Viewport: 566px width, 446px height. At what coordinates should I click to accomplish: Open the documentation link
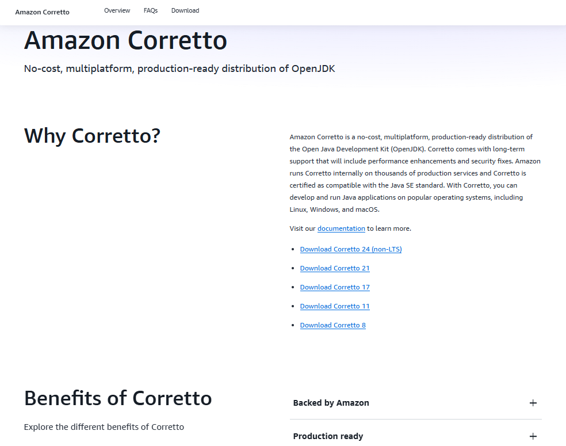(341, 228)
